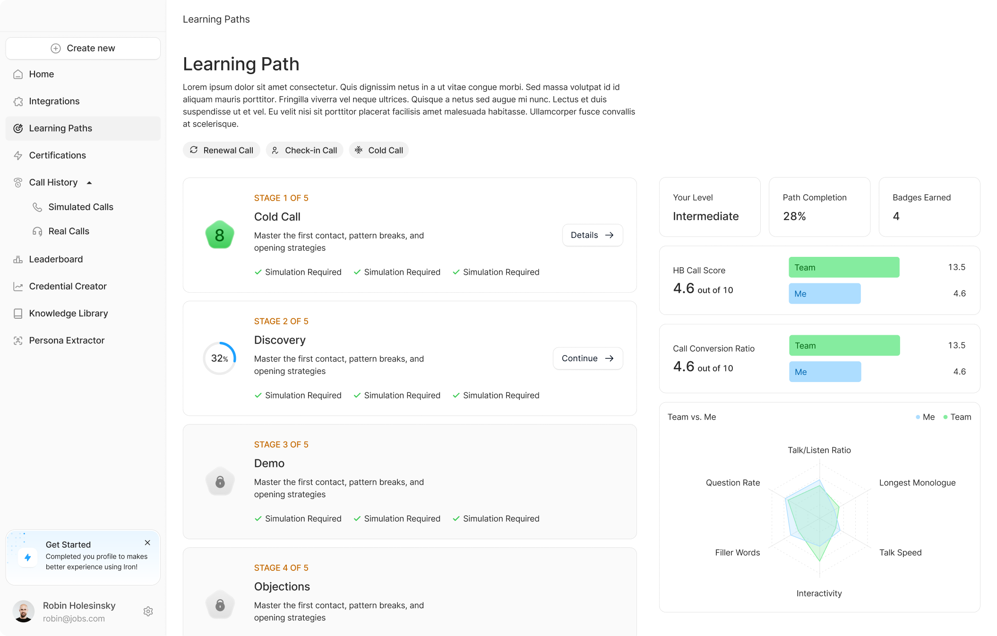
Task: Select the Check-in Call tag
Action: click(x=304, y=150)
